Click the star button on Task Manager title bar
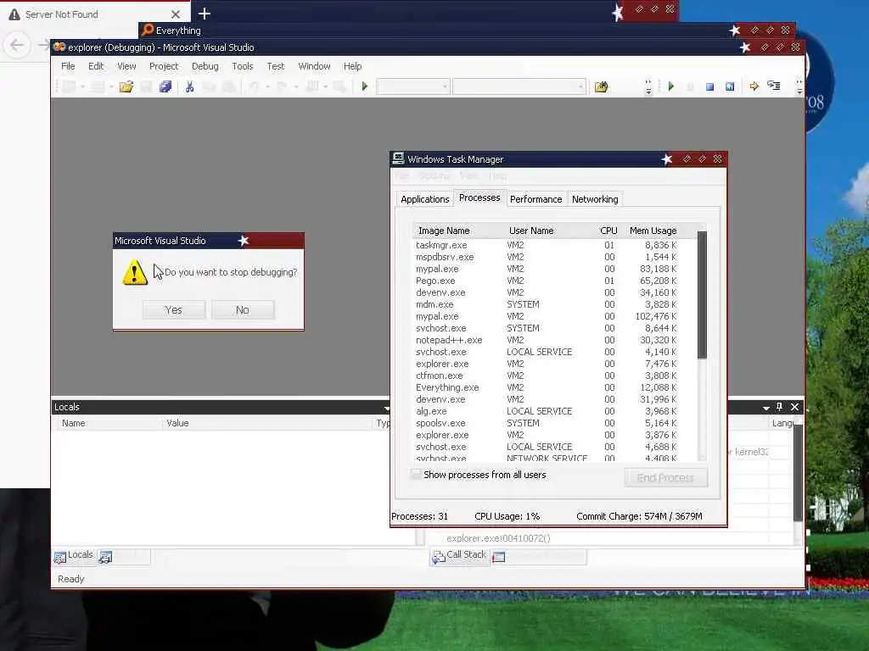Screen dimensions: 869x651 coord(667,159)
